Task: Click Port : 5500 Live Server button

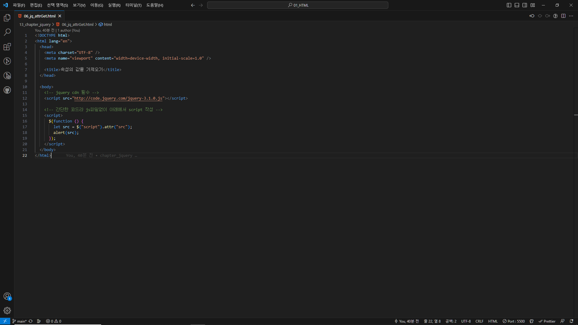Action: [x=514, y=321]
